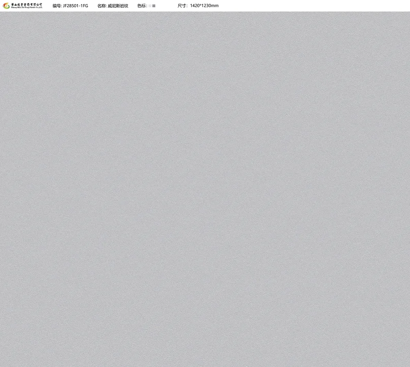Image resolution: width=410 pixels, height=367 pixels.
Task: Select the product code JF28501-1FG
Action: (x=75, y=6)
